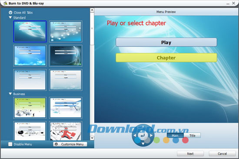Click the Play menu button in preview

click(166, 42)
